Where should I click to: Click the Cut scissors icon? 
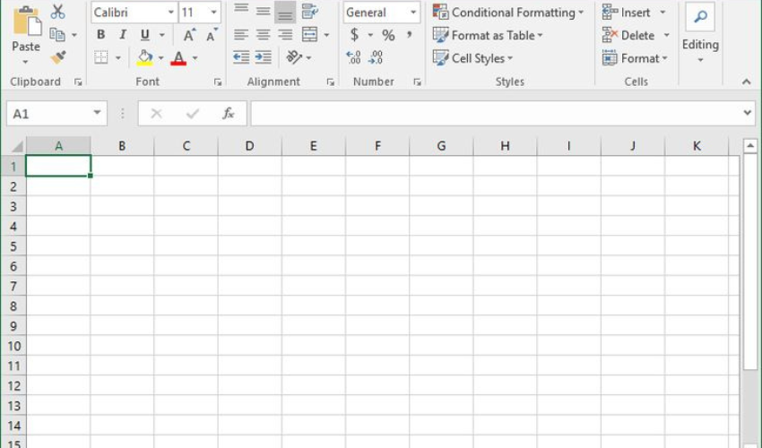coord(58,12)
